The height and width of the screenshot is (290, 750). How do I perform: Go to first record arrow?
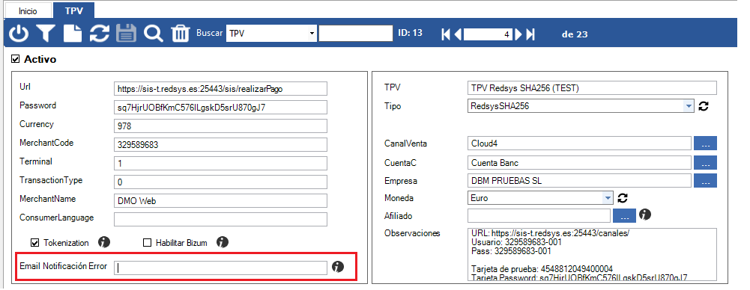point(446,34)
